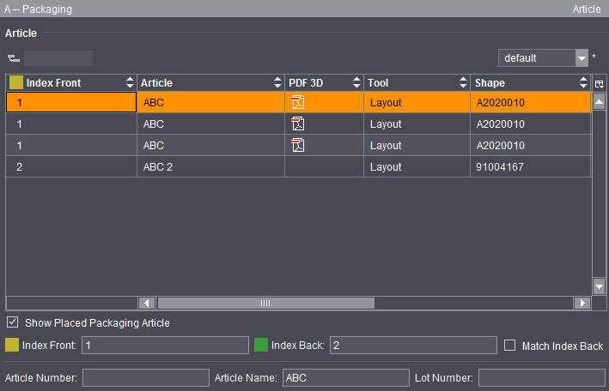Viewport: 609px width, 391px height.
Task: Open column configuration icon at table corner
Action: pos(599,83)
